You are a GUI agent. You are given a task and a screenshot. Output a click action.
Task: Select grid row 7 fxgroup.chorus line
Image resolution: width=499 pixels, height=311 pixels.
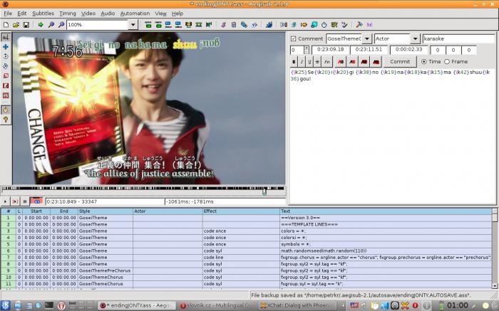[246, 258]
